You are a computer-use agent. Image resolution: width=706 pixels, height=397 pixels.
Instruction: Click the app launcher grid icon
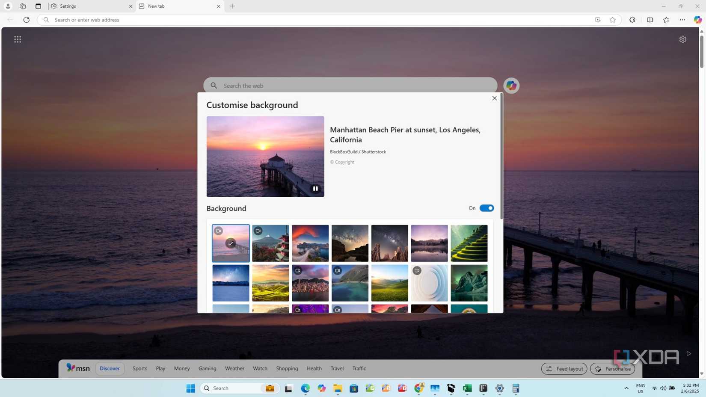[18, 39]
